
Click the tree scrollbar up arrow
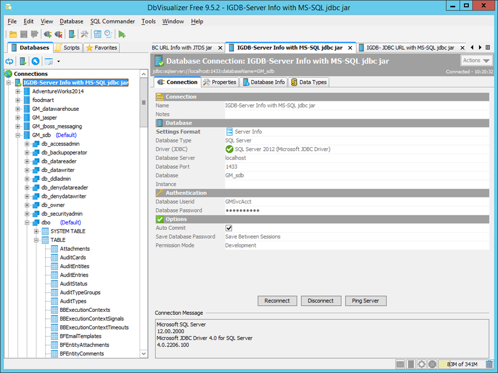(x=144, y=74)
